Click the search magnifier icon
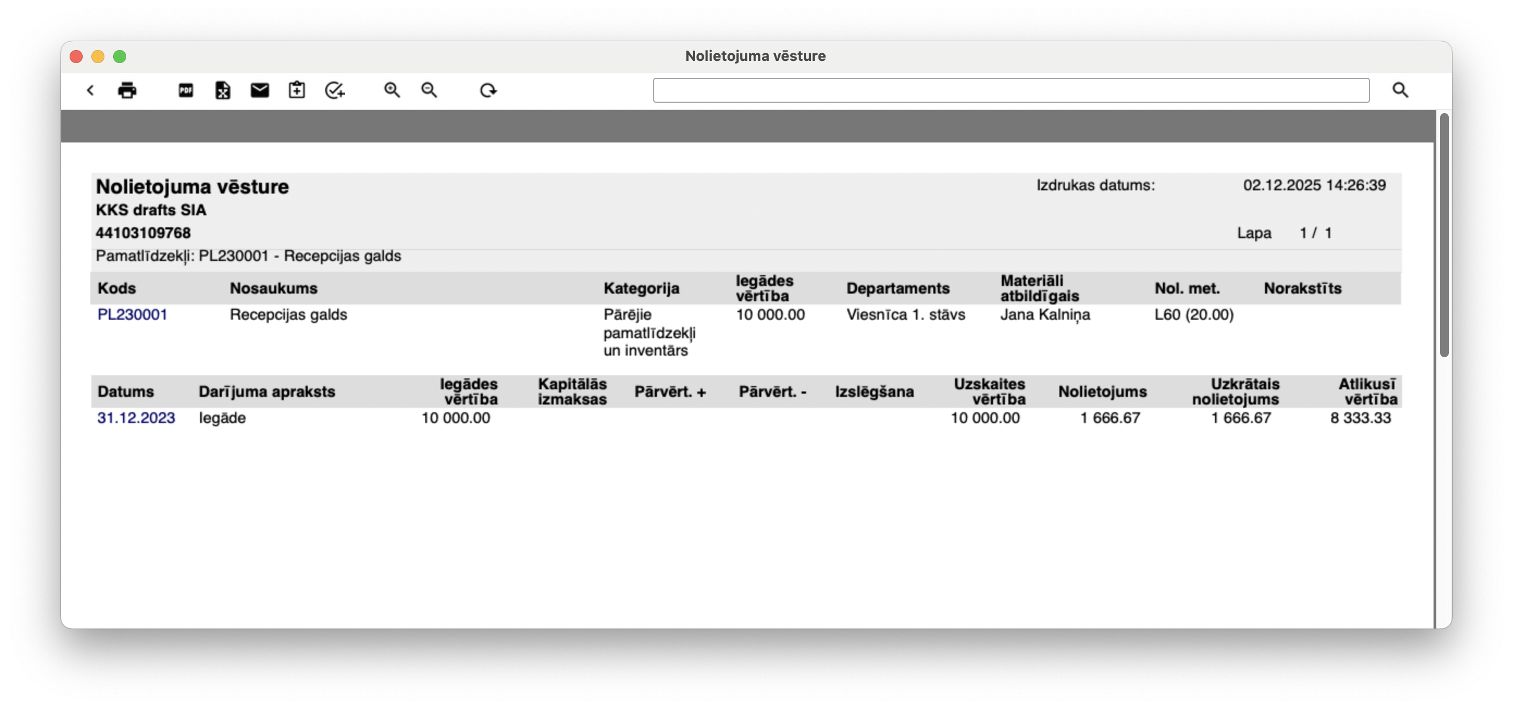The width and height of the screenshot is (1513, 709). 1400,90
